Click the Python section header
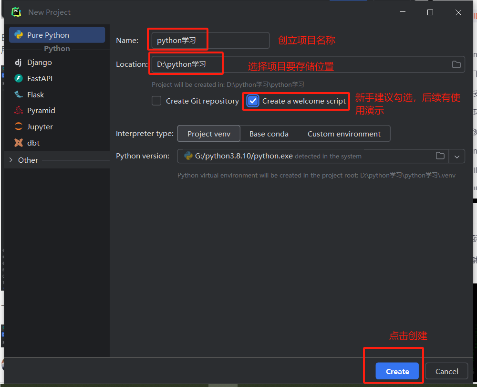This screenshot has width=477, height=387. pyautogui.click(x=57, y=48)
